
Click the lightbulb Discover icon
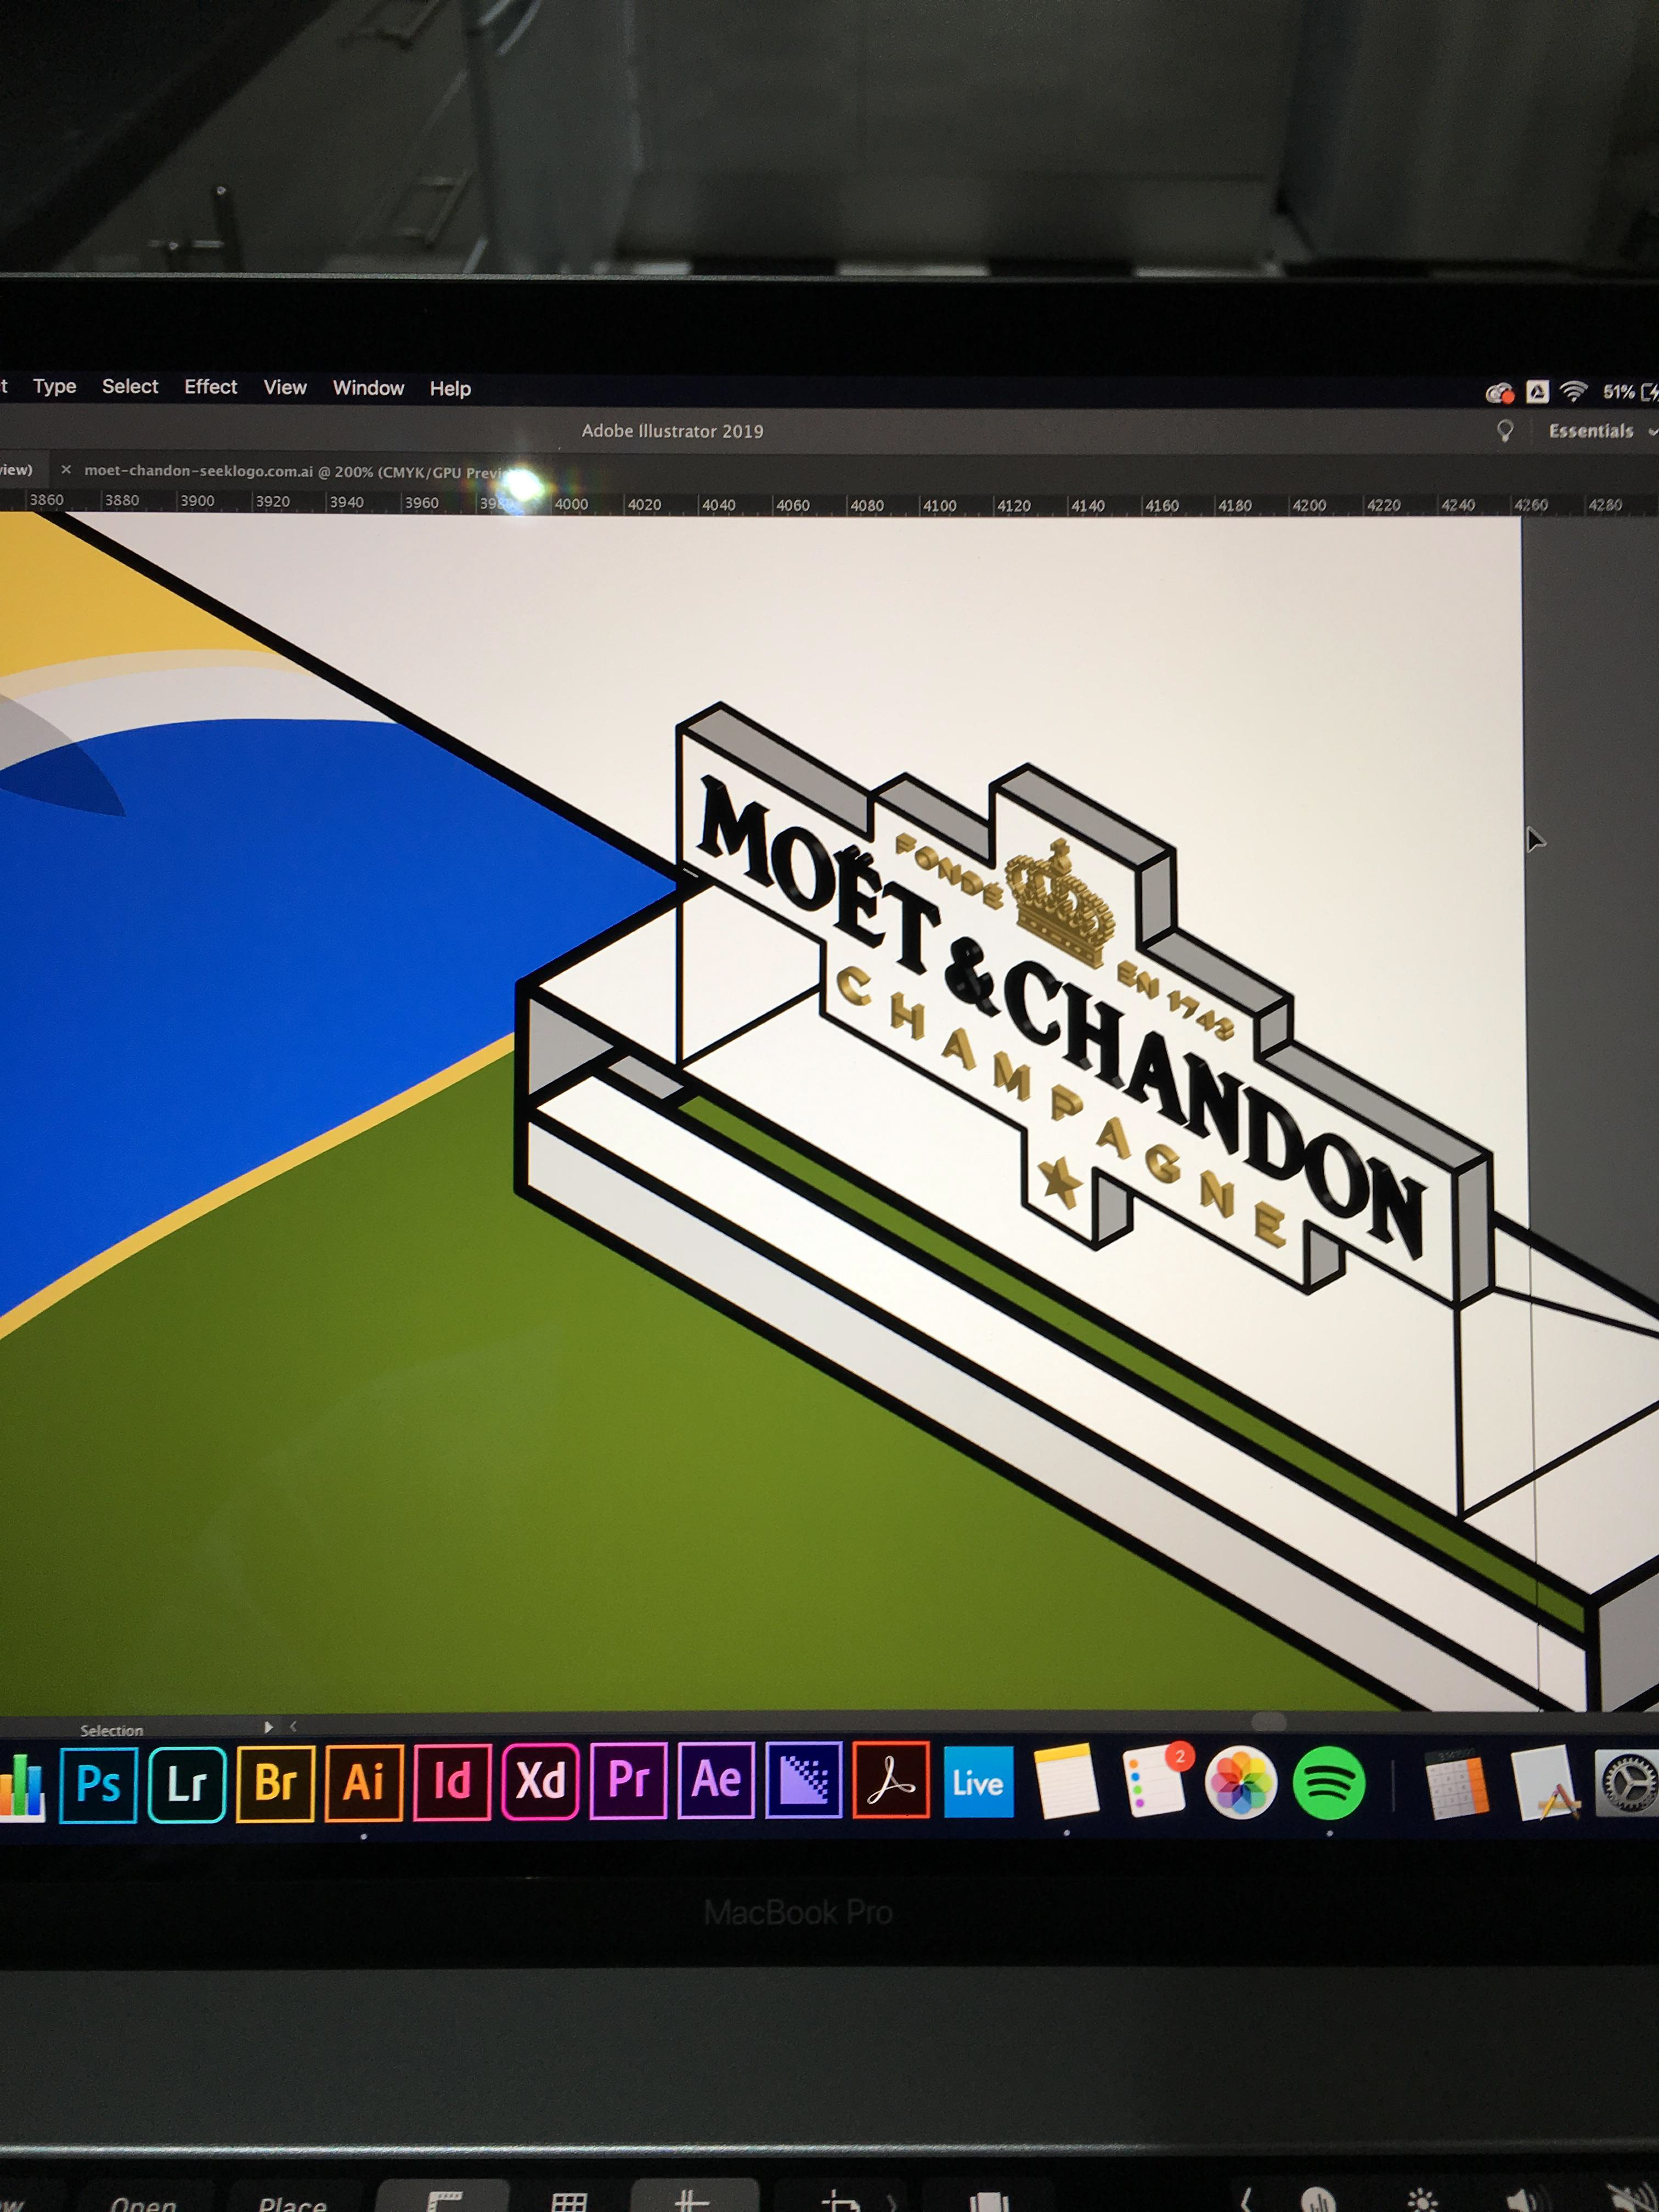(x=1504, y=431)
